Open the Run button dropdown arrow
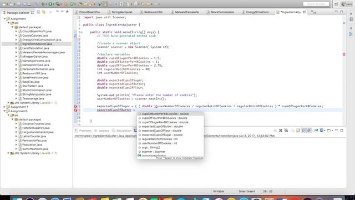The image size is (355, 200). click(54, 4)
